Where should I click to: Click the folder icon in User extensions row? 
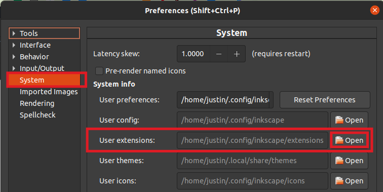(339, 140)
